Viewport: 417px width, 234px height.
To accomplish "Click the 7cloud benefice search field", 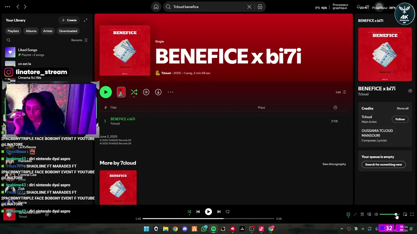I will (208, 7).
